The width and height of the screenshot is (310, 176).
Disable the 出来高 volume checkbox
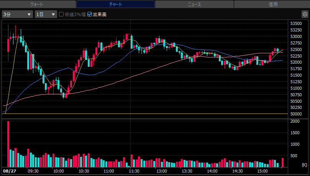click(x=90, y=14)
